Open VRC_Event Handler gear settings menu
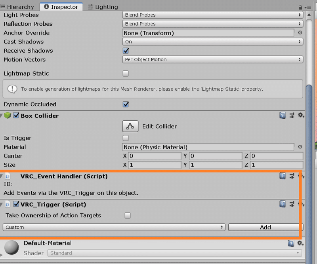This screenshot has width=317, height=264. point(301,176)
